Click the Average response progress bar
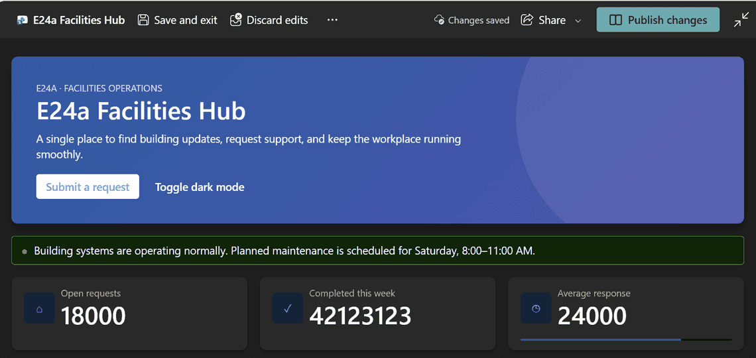The height and width of the screenshot is (358, 756). (626, 339)
